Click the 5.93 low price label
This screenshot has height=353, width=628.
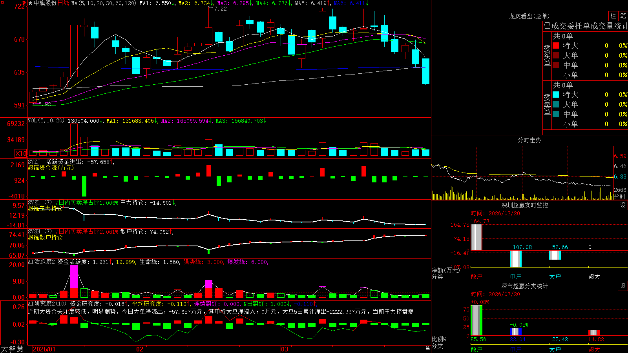[45, 104]
